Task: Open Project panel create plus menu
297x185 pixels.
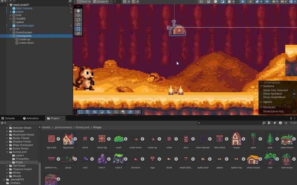Action: coord(3,123)
